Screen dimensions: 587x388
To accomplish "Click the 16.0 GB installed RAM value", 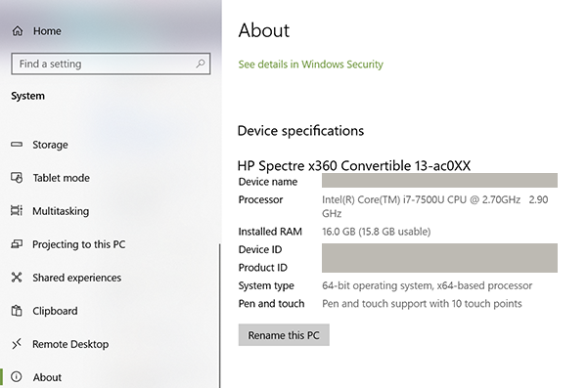I will tap(377, 232).
